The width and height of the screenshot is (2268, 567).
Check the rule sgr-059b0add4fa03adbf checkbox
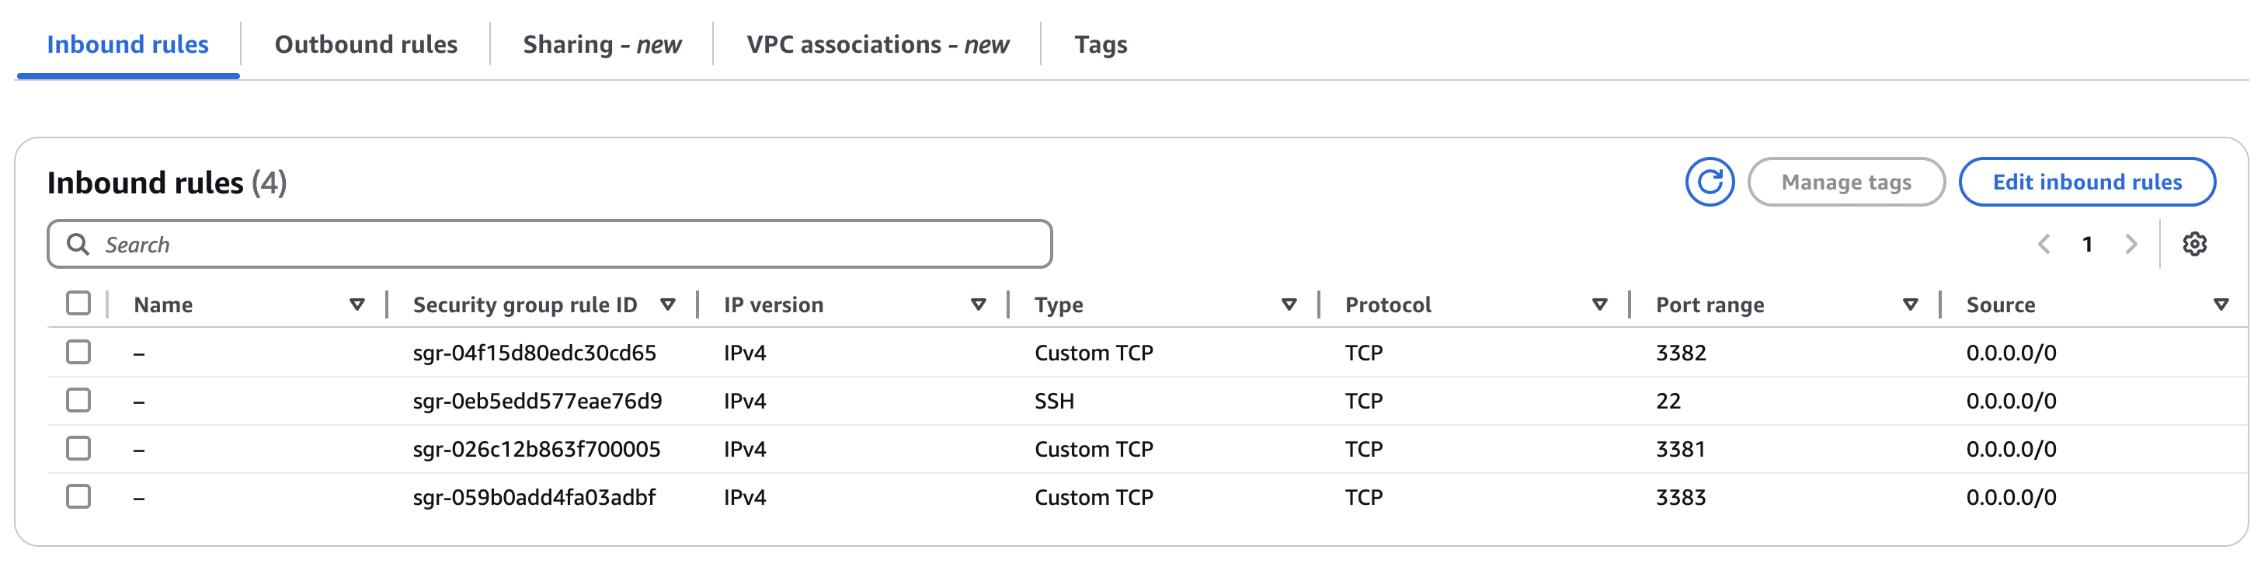coord(78,496)
